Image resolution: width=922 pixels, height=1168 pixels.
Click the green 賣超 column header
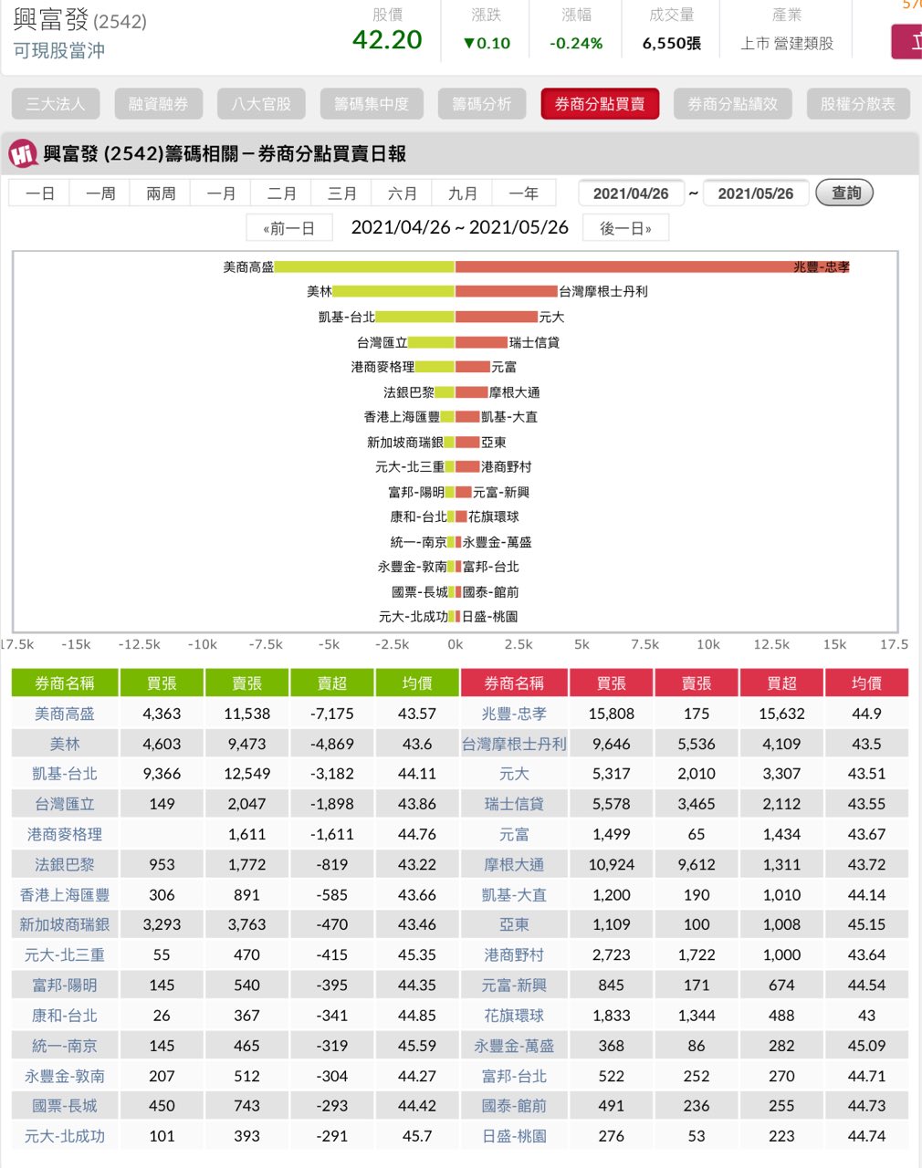tap(331, 683)
